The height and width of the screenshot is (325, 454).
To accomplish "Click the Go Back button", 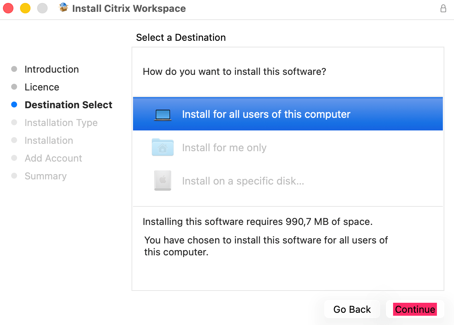I will (352, 309).
